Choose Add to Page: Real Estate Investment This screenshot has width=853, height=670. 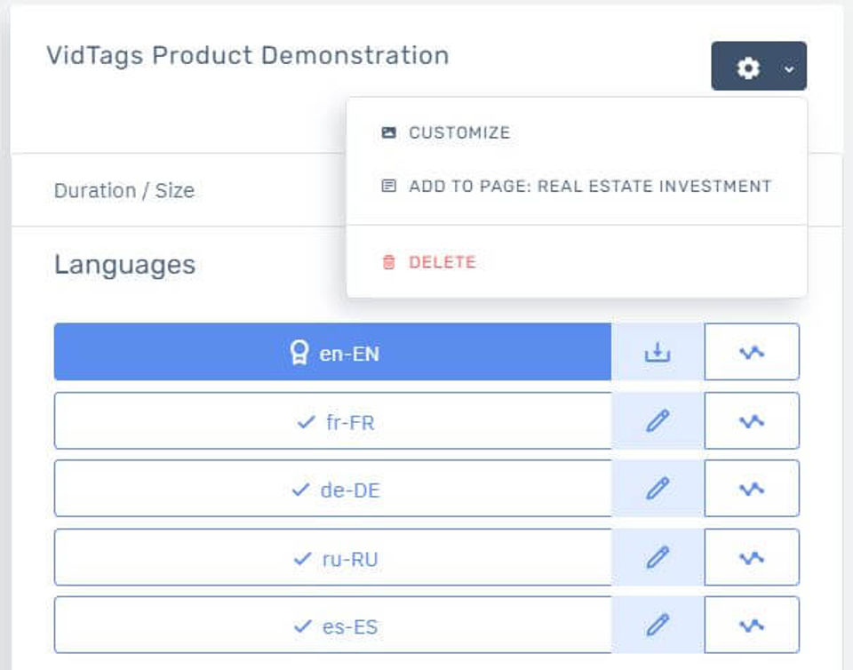[589, 187]
